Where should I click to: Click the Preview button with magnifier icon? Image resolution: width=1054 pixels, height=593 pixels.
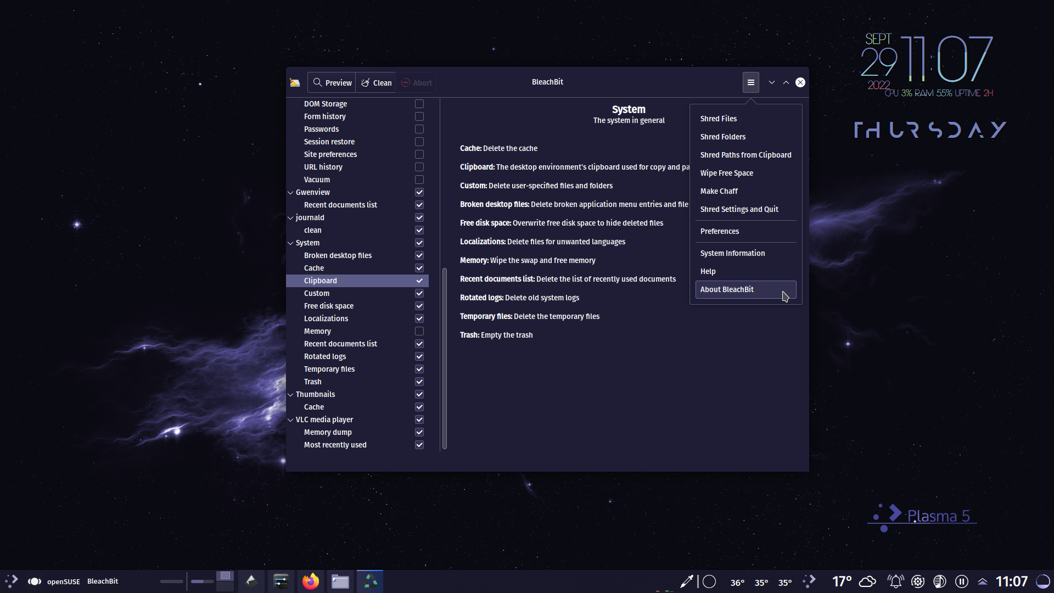click(x=332, y=83)
